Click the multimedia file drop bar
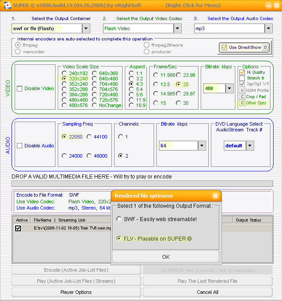The width and height of the screenshot is (282, 301). [x=142, y=184]
